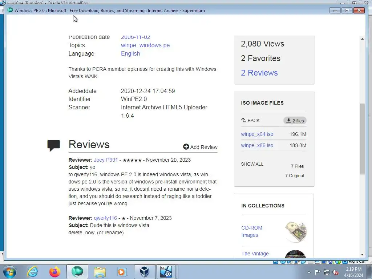Switch to the Windows 10 VM taskbar icon
Image resolution: width=372 pixels, height=279 pixels.
click(166, 272)
